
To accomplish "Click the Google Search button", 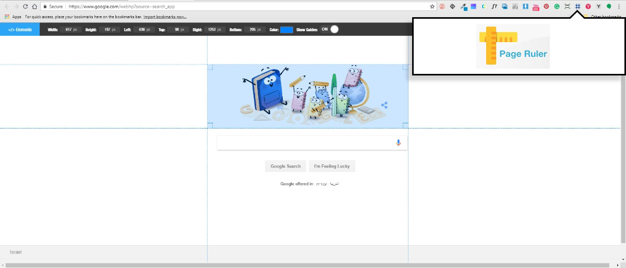I will point(285,167).
